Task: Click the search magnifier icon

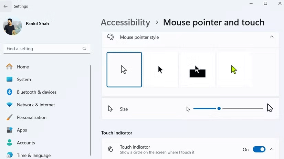Action: click(84, 49)
